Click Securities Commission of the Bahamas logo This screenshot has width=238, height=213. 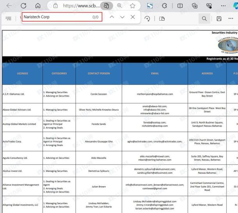228,45
